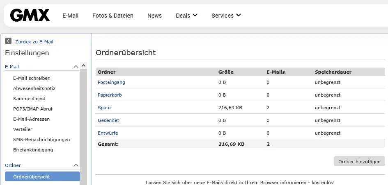The height and width of the screenshot is (185, 388).
Task: Click the GMX logo
Action: 30,16
